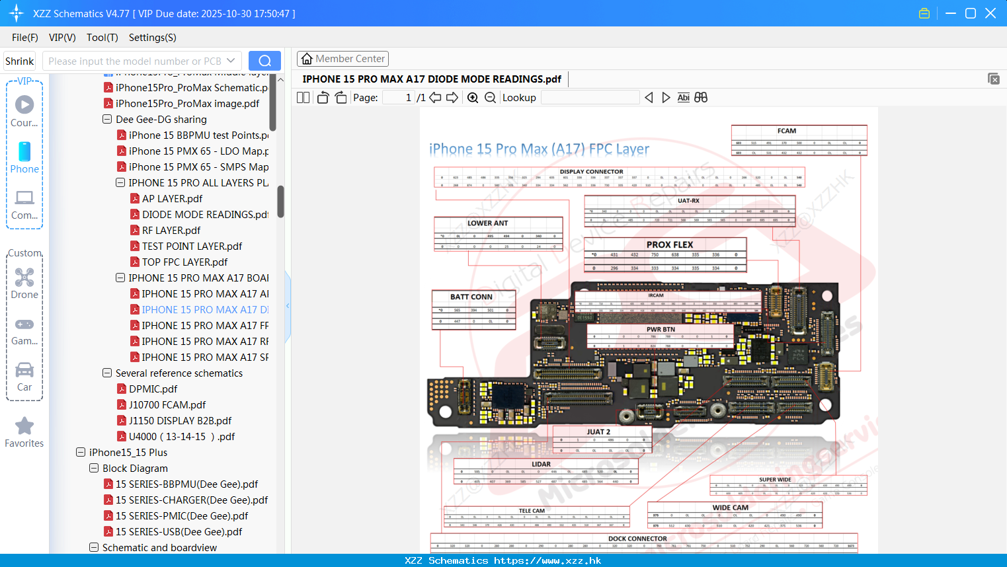The width and height of the screenshot is (1007, 567).
Task: Click the PDF icon beside RF LAYER.pdf
Action: [x=135, y=230]
